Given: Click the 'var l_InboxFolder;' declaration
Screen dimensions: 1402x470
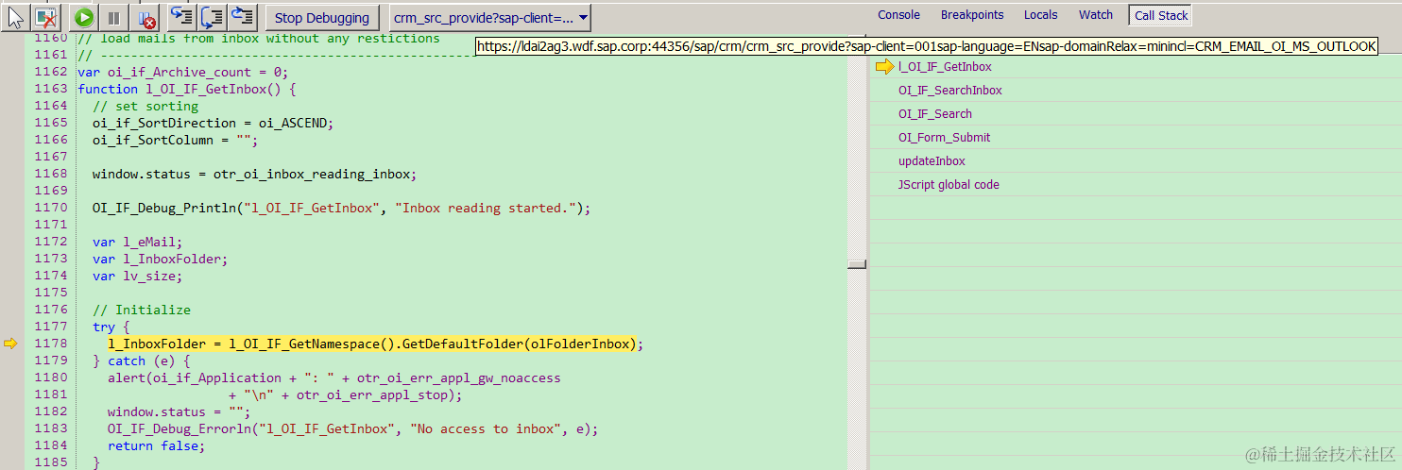Looking at the screenshot, I should 160,259.
